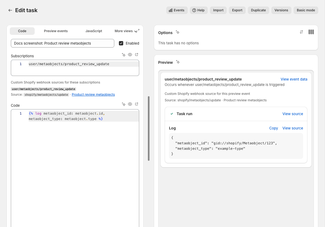
Task: Click the Task run checkmark icon
Action: pyautogui.click(x=172, y=114)
